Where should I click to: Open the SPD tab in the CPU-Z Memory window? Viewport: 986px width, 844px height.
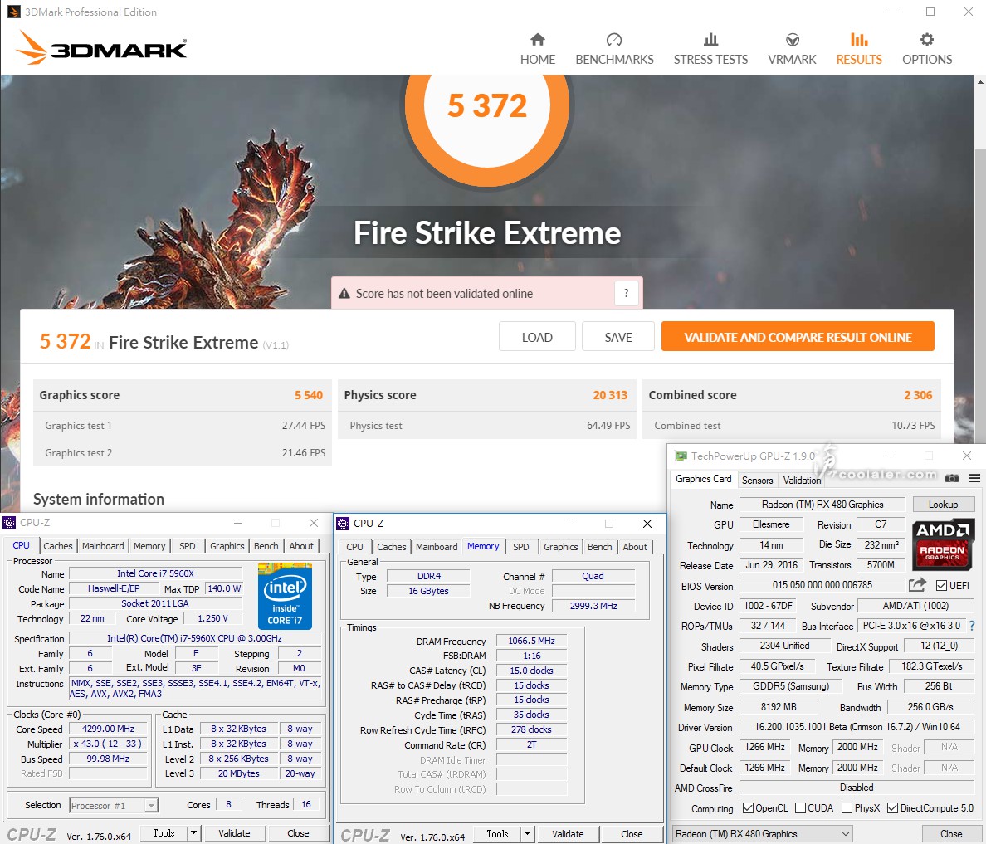(520, 547)
